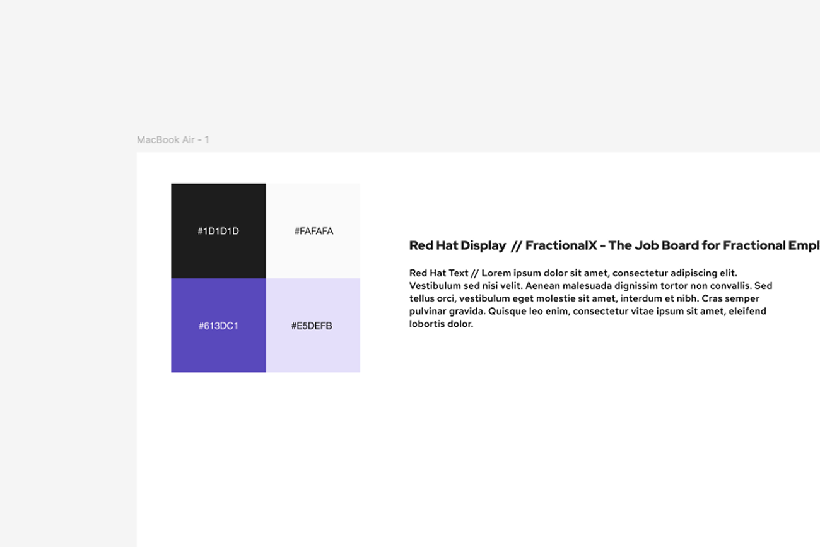
Task: Click the #613DC1 hex label text
Action: pos(218,326)
